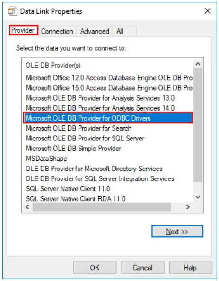Click the provider list scroll down arrow
Viewport: 219px width, 281px height.
point(198,197)
